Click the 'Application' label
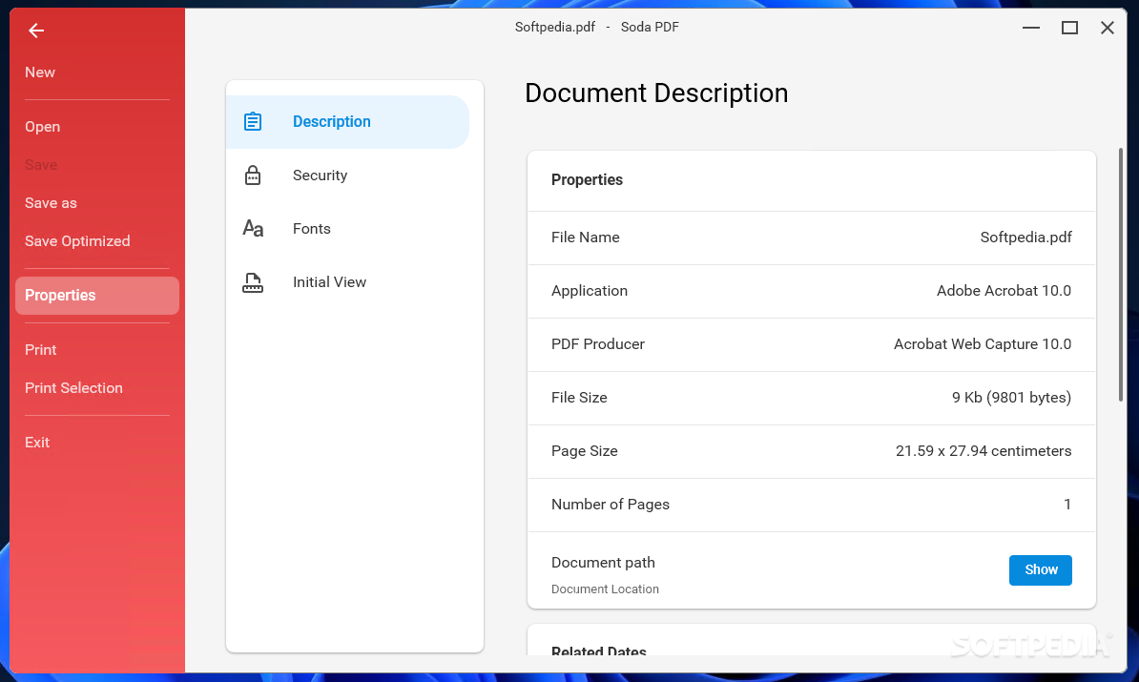Viewport: 1139px width, 682px height. (x=590, y=291)
